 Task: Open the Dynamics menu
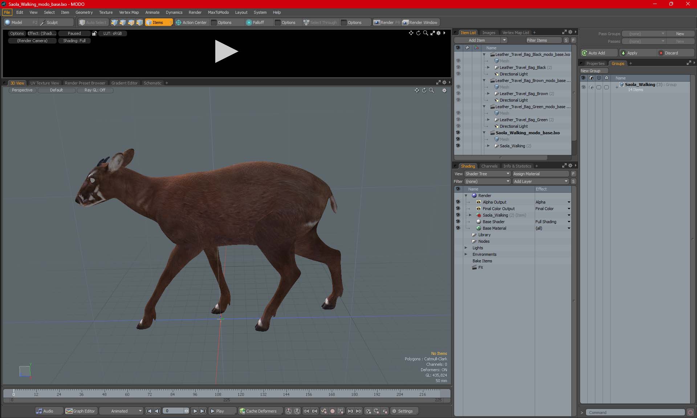174,12
